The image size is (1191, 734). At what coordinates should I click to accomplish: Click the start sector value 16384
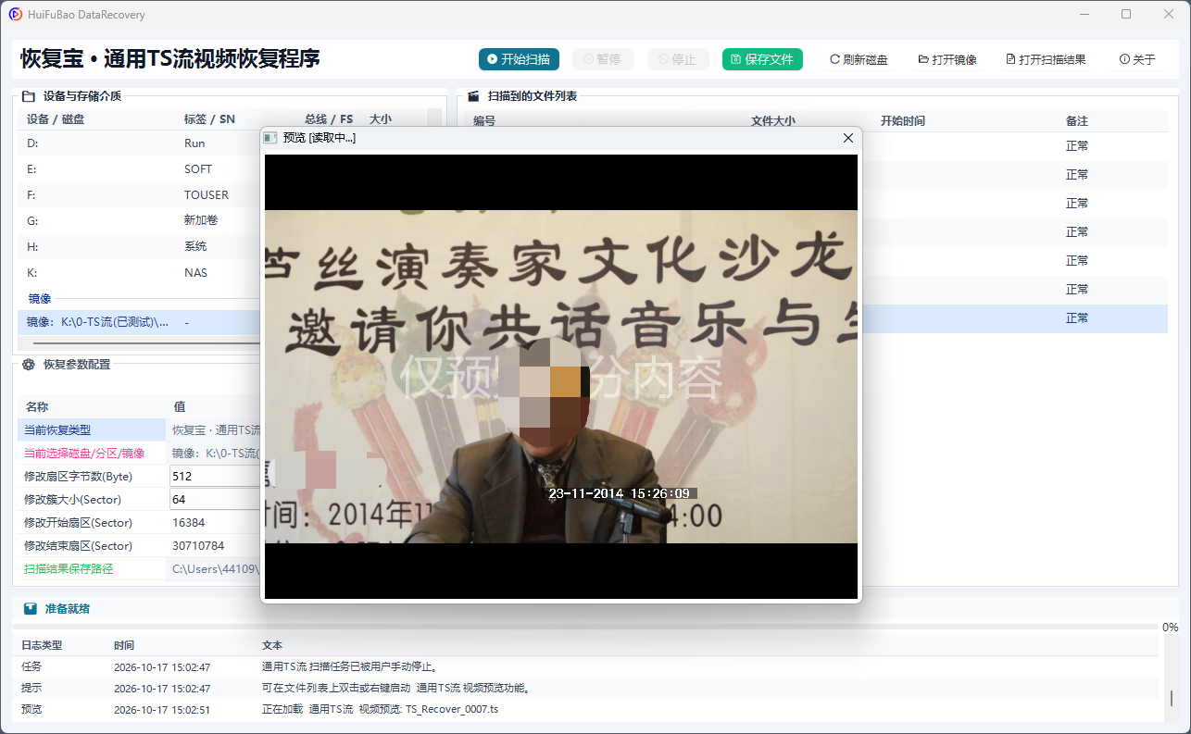pyautogui.click(x=189, y=523)
